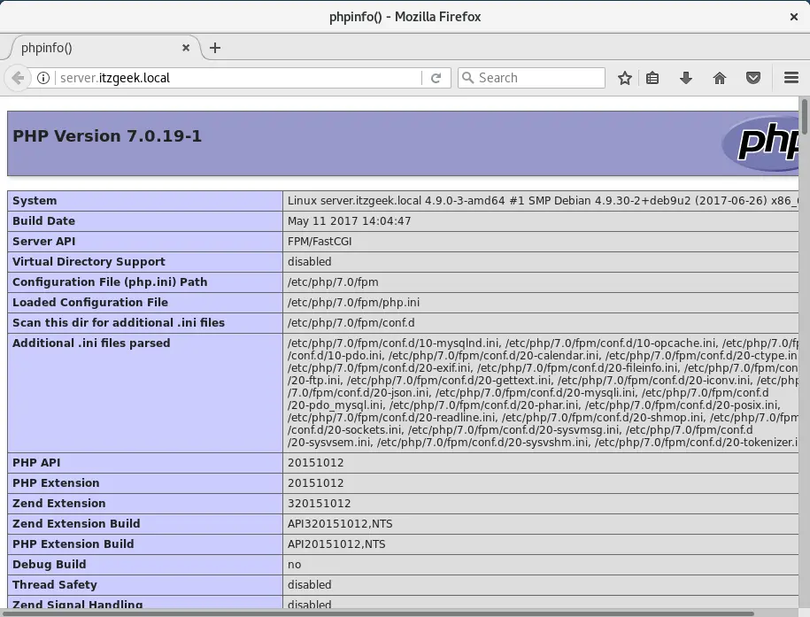Click the PHP Version 7.0.19-1 heading
Viewport: 810px width, 617px height.
pos(107,136)
